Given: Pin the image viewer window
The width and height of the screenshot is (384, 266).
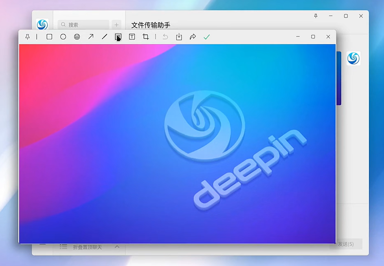Looking at the screenshot, I should (x=27, y=37).
